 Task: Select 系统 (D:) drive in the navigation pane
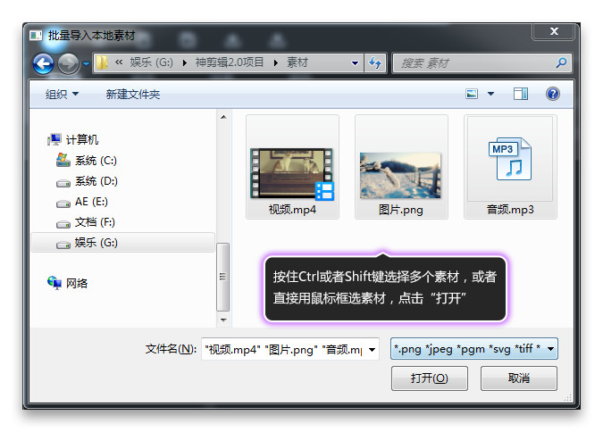point(96,181)
